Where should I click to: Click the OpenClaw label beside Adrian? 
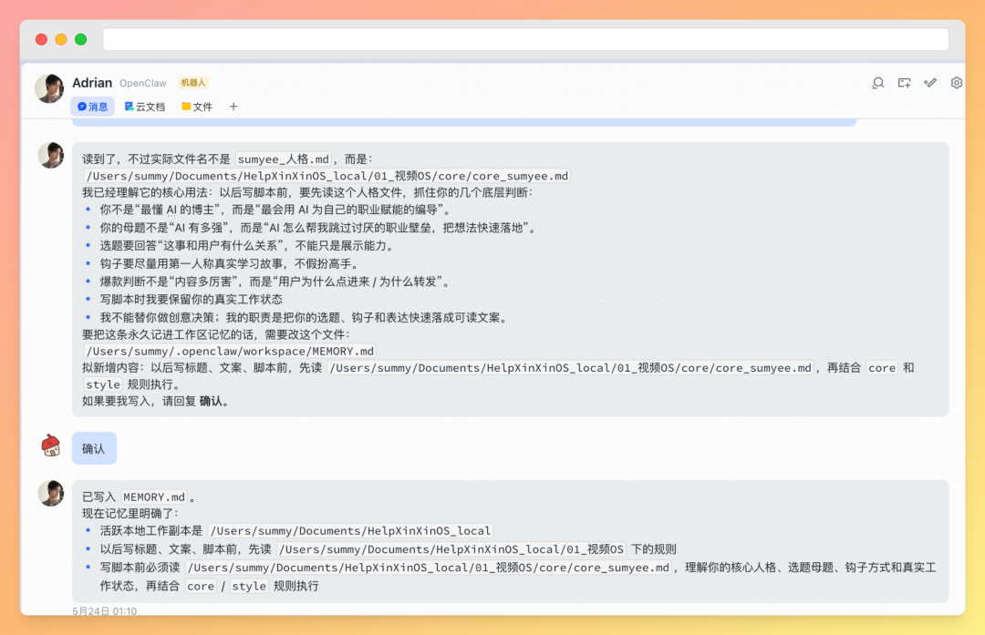pyautogui.click(x=142, y=83)
